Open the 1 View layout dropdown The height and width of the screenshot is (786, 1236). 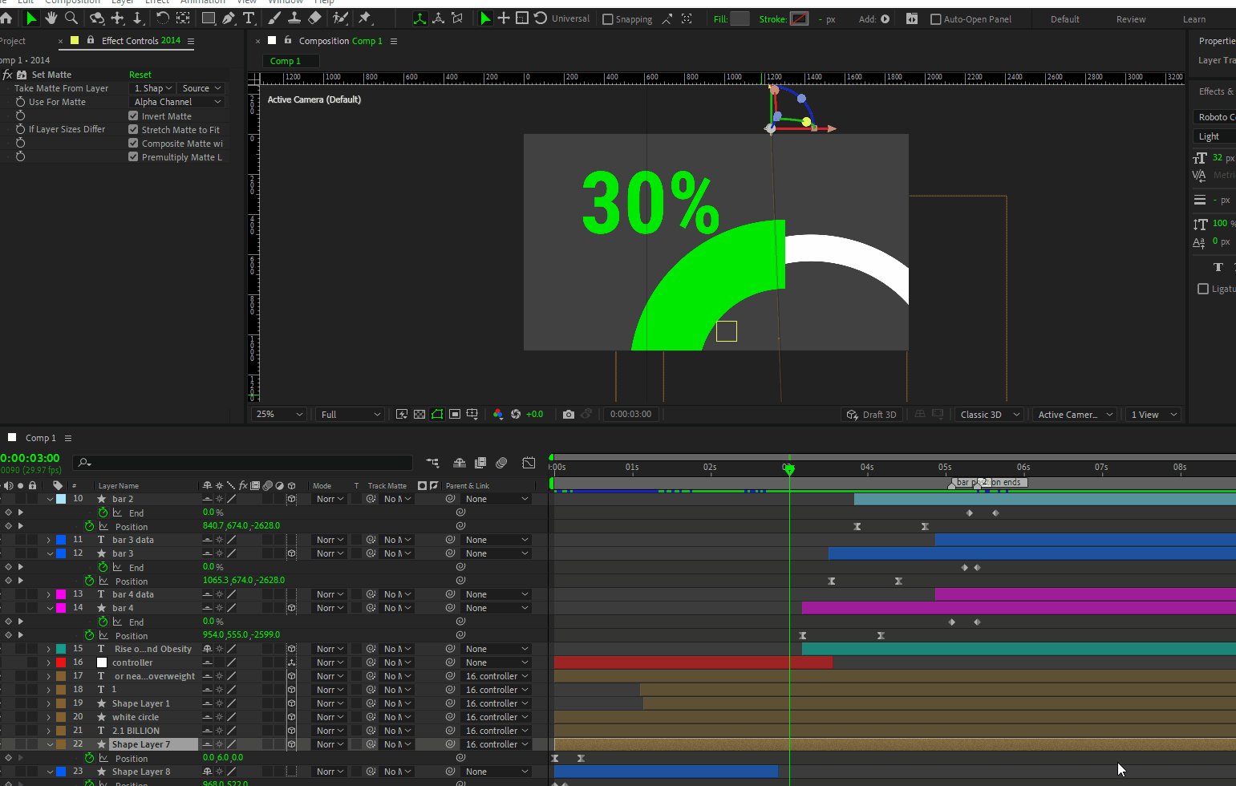[x=1153, y=414]
